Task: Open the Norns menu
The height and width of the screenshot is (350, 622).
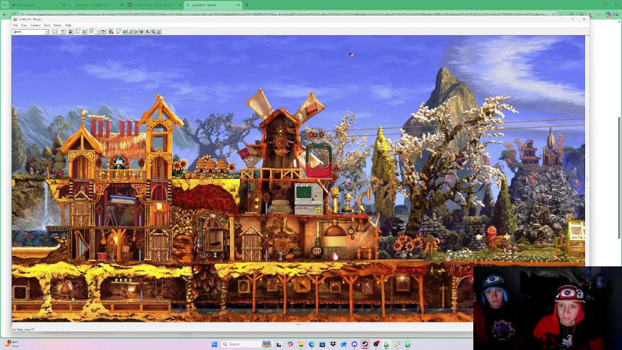Action: [58, 25]
